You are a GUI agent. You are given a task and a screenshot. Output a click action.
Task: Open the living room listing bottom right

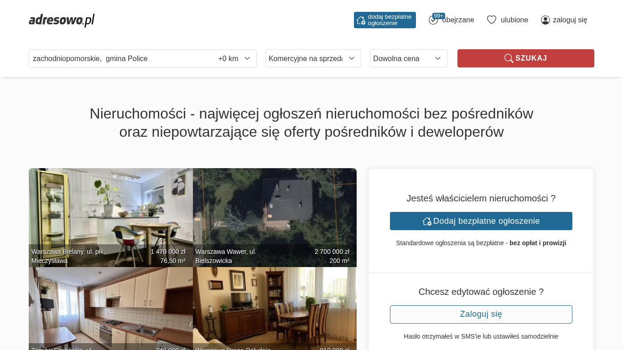275,305
